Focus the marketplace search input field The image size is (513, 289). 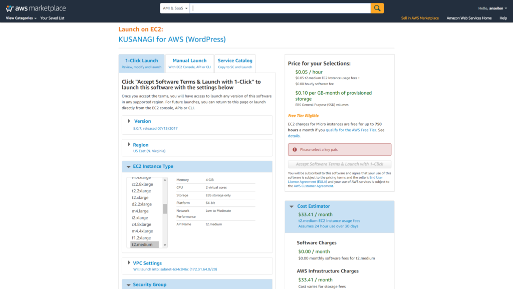[x=280, y=8]
